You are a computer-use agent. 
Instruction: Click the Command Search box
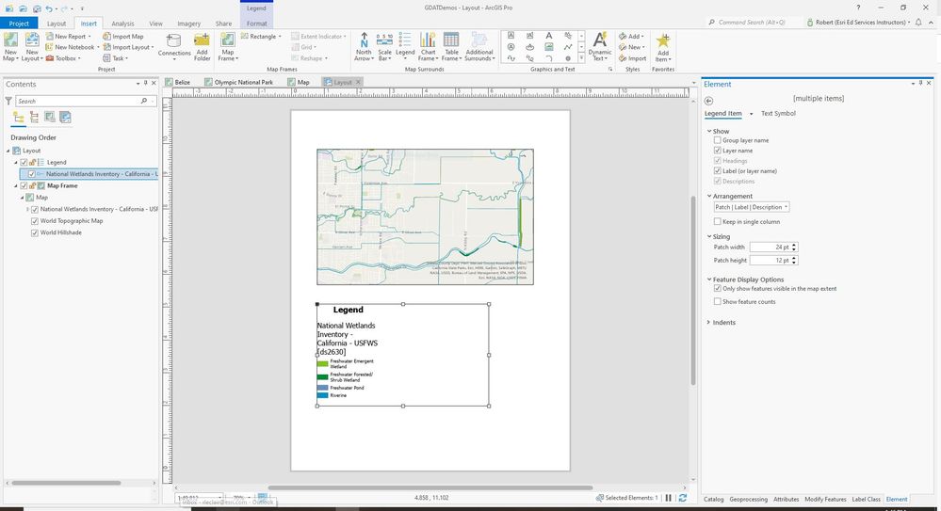pos(754,23)
